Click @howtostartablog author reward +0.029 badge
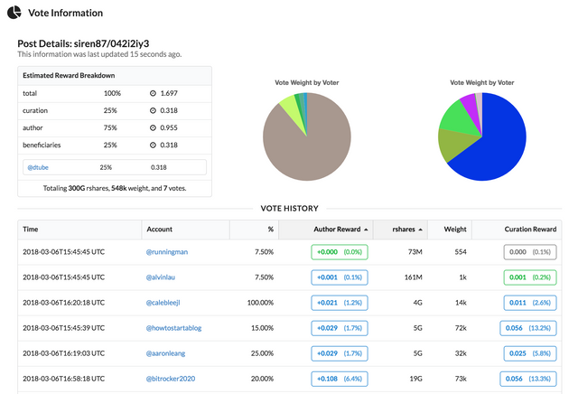 [340, 328]
